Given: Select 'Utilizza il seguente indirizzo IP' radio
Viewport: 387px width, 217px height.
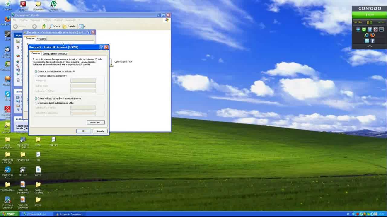Looking at the screenshot, I should pos(36,76).
